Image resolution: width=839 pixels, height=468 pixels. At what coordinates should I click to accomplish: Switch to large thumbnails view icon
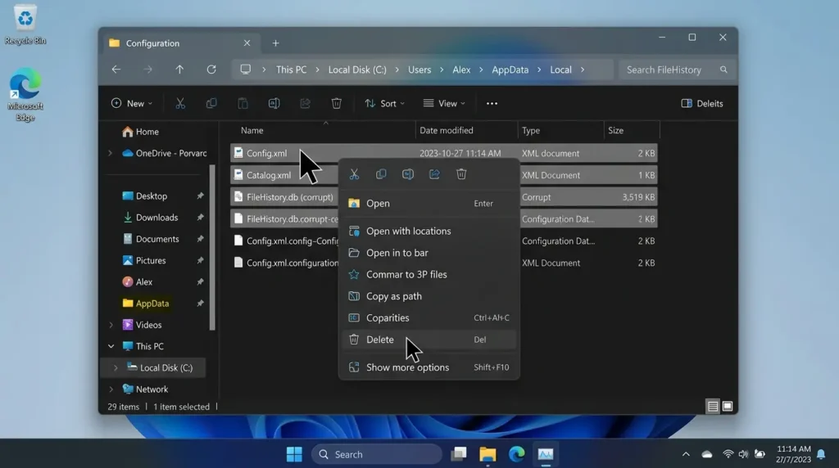click(728, 407)
